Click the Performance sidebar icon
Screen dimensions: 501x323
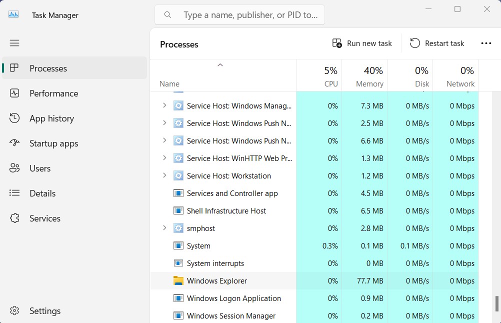[14, 93]
